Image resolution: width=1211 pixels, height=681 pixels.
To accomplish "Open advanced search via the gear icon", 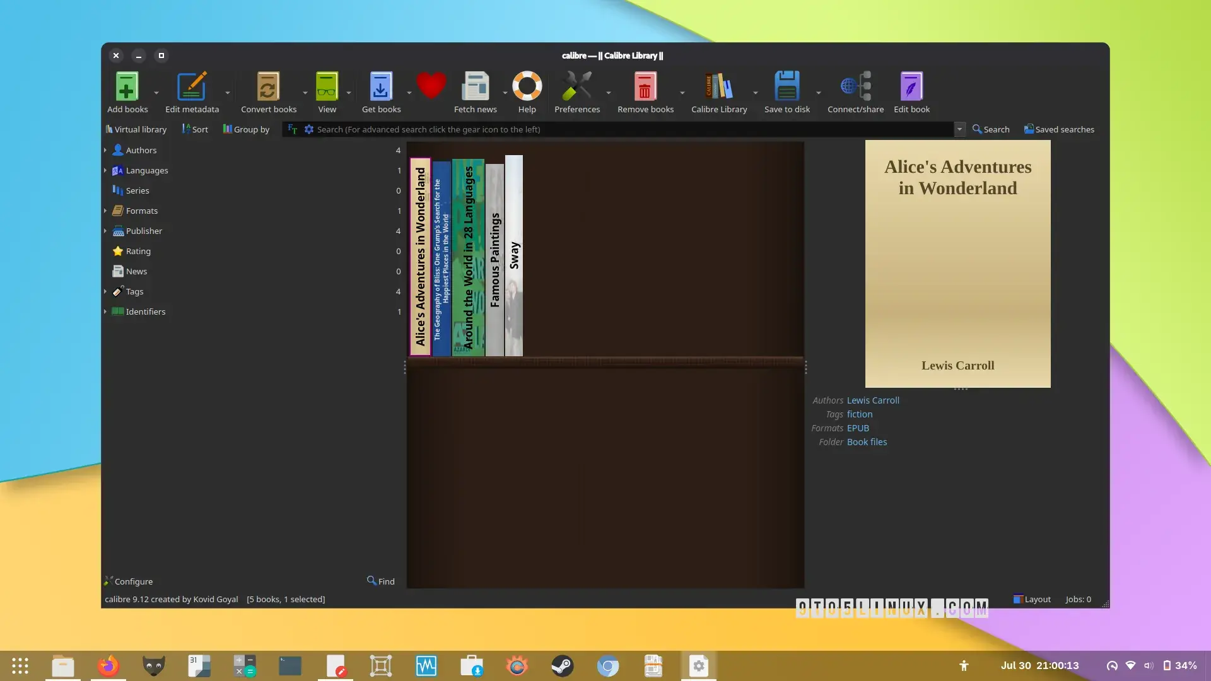I will tap(309, 129).
